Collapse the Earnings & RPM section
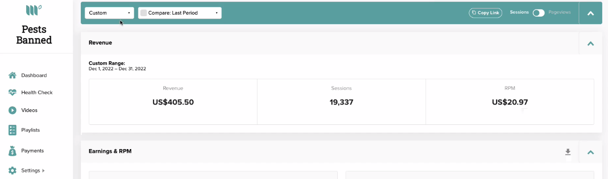Image resolution: width=608 pixels, height=179 pixels. (x=591, y=152)
